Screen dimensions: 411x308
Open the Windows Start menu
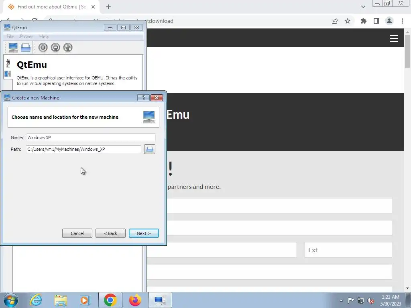[11, 300]
